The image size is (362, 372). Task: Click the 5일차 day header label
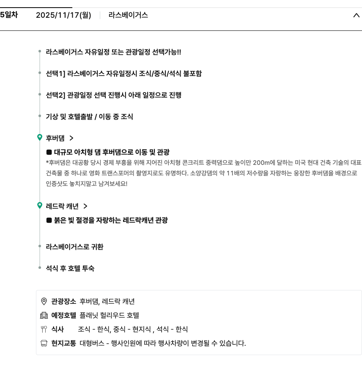tap(9, 15)
